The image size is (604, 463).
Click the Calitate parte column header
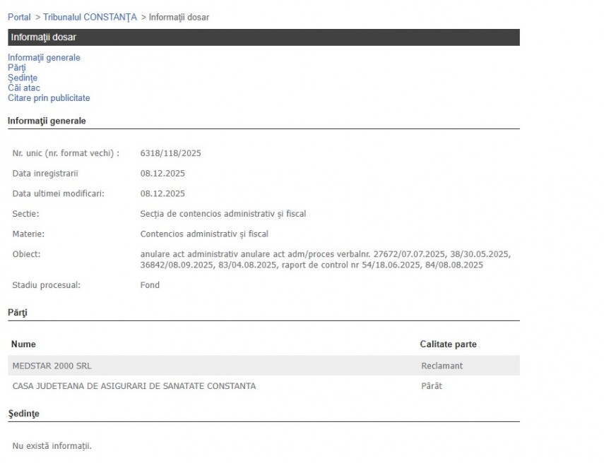pos(448,344)
